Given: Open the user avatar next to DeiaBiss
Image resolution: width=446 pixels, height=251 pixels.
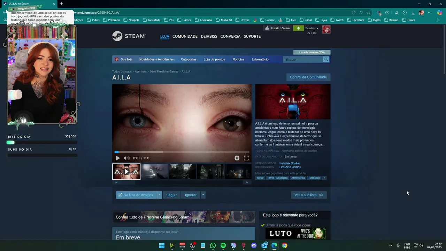Looking at the screenshot, I should [x=326, y=29].
